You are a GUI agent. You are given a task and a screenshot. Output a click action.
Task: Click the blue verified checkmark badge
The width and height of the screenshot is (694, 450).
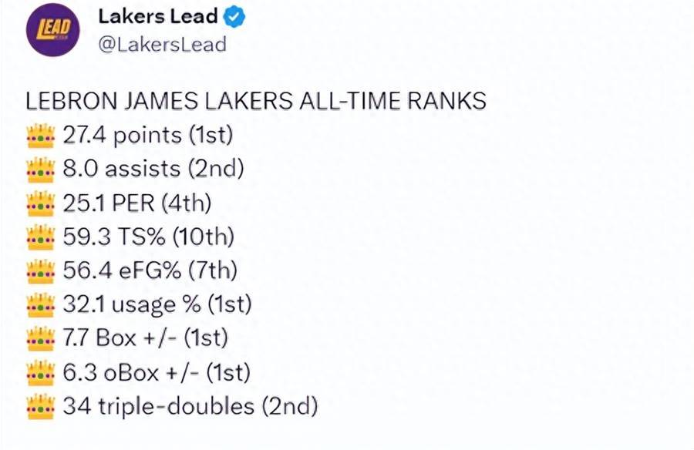pos(234,17)
